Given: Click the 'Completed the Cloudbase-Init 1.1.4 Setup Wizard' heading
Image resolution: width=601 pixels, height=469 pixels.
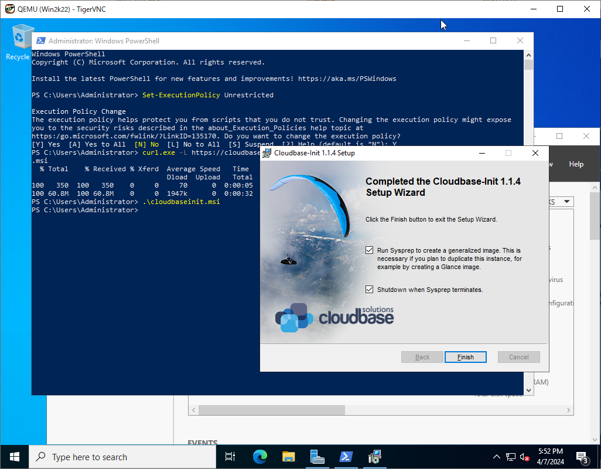Looking at the screenshot, I should (443, 187).
